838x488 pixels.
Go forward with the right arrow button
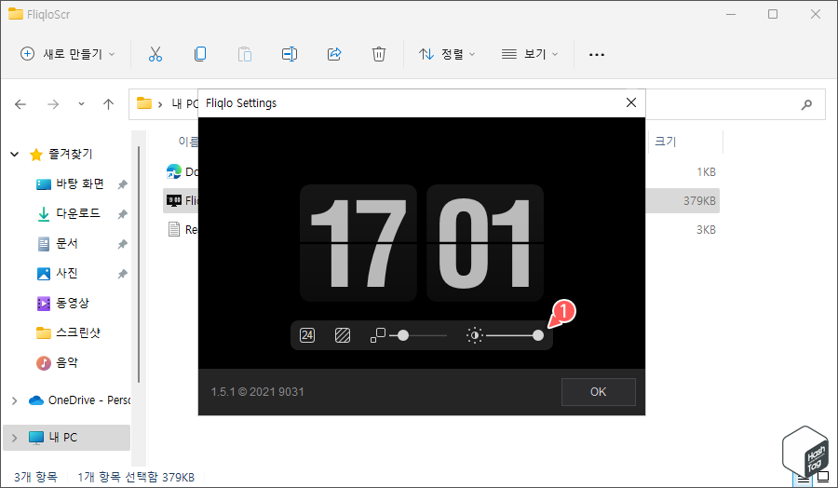click(x=53, y=104)
